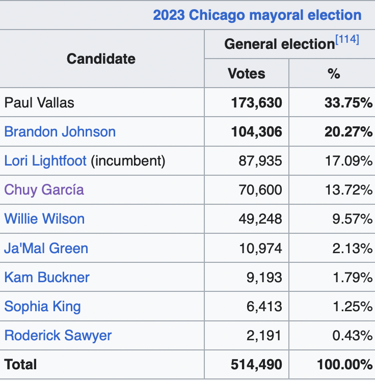375x381 pixels.
Task: Click Brandon Johnson's 20.27% cell
Action: tap(348, 132)
